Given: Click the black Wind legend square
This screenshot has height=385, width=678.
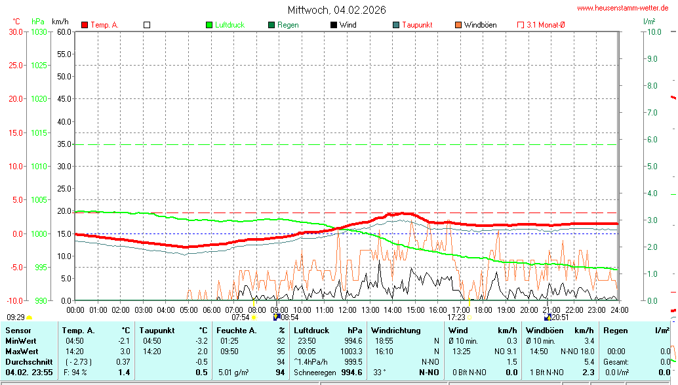Looking at the screenshot, I should click(334, 25).
